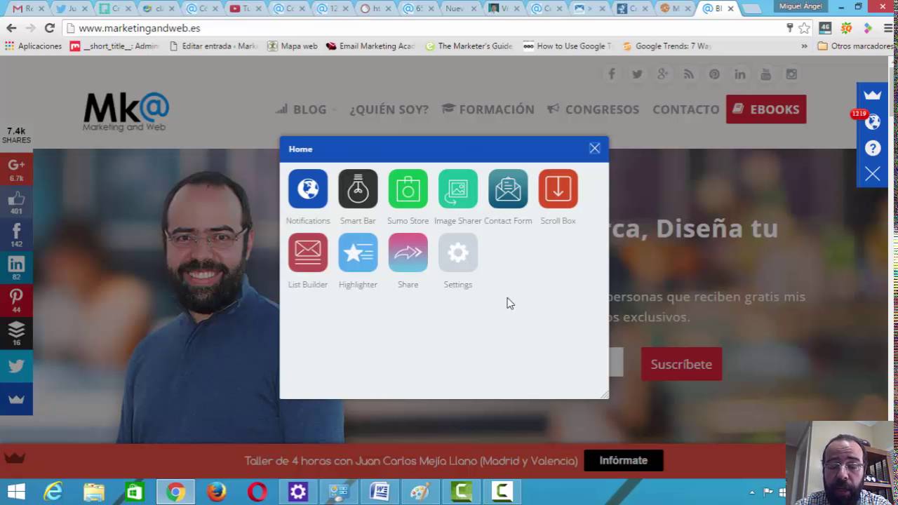Open the Sumo Store
The width and height of the screenshot is (898, 505).
(x=408, y=189)
